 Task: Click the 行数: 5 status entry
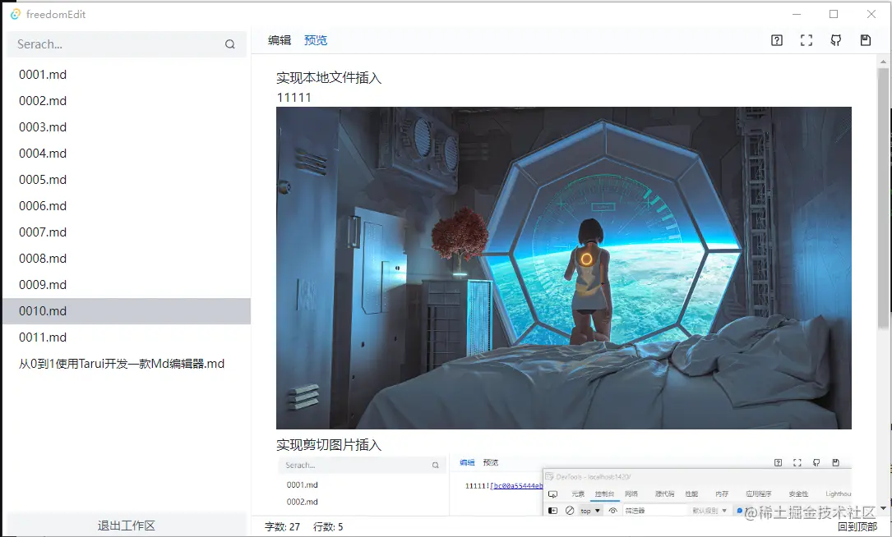(328, 527)
